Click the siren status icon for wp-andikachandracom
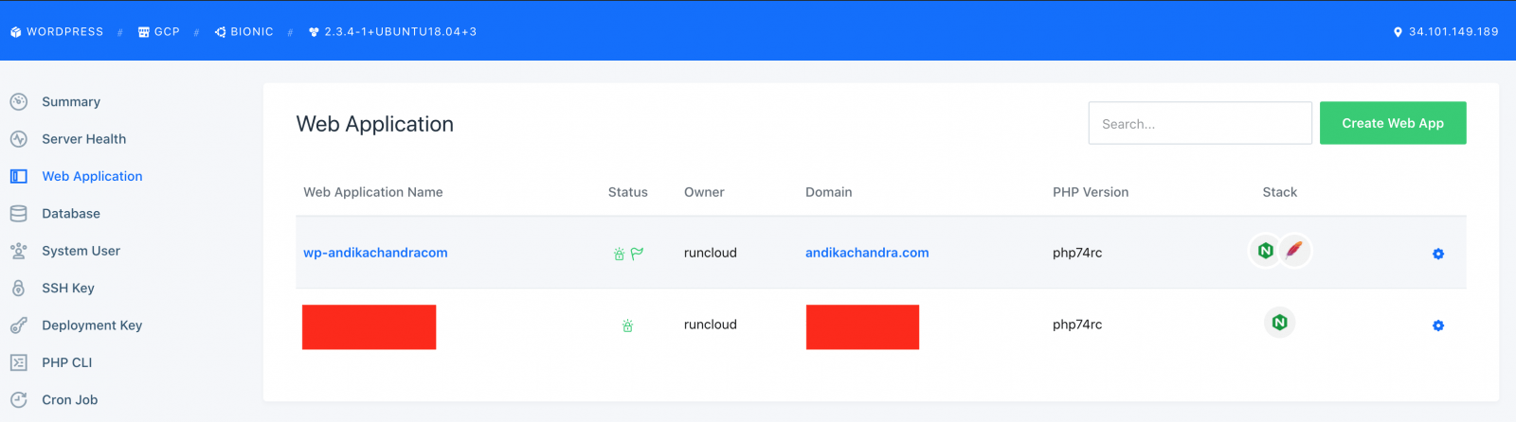Image resolution: width=1516 pixels, height=422 pixels. (619, 254)
